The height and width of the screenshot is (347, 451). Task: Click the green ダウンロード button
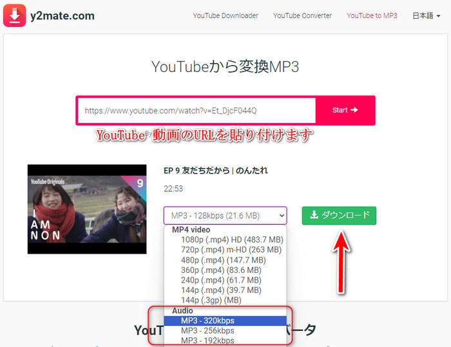[339, 215]
